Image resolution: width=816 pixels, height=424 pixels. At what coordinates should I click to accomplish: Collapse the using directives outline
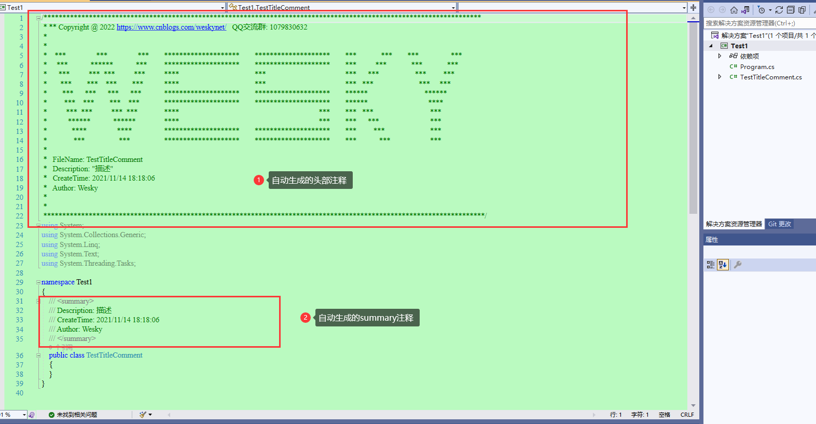pyautogui.click(x=38, y=225)
